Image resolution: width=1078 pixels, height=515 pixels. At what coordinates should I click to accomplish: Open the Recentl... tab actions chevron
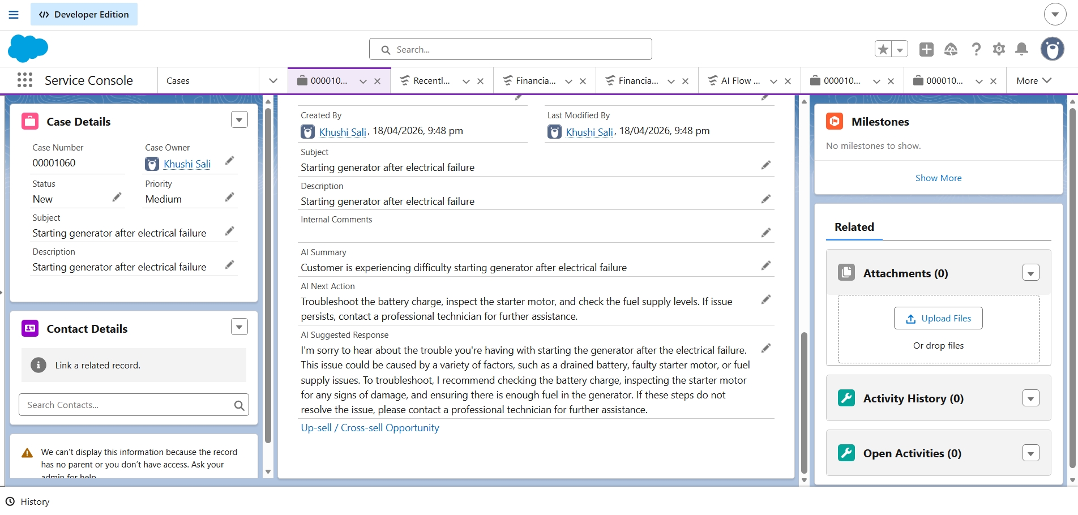[x=466, y=81]
